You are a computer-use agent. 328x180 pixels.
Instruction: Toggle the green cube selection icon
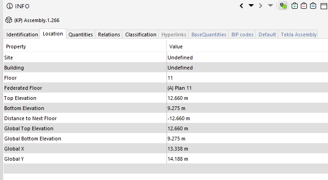[283, 6]
